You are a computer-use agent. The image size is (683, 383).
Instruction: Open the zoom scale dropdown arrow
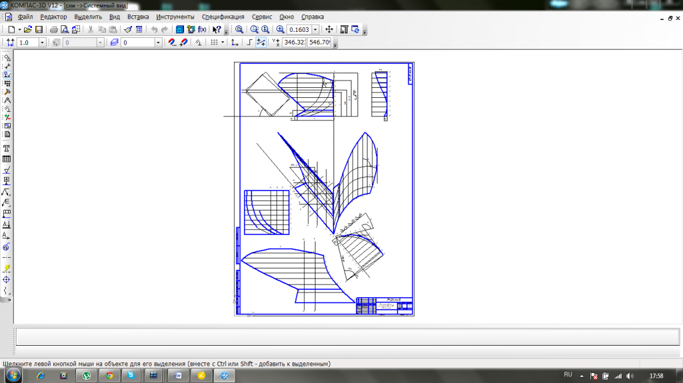coord(315,29)
